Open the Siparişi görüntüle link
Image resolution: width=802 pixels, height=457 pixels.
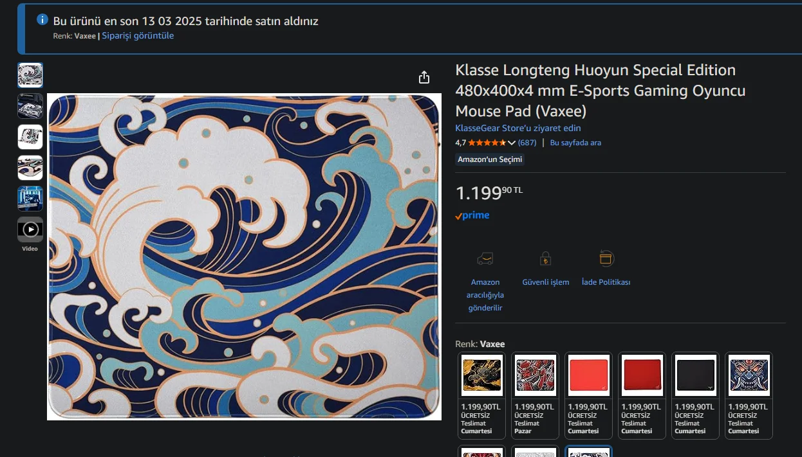pyautogui.click(x=138, y=35)
